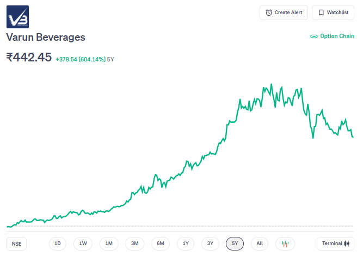The image size is (363, 263).
Task: Click the ₹442.45 current price
Action: (x=29, y=57)
